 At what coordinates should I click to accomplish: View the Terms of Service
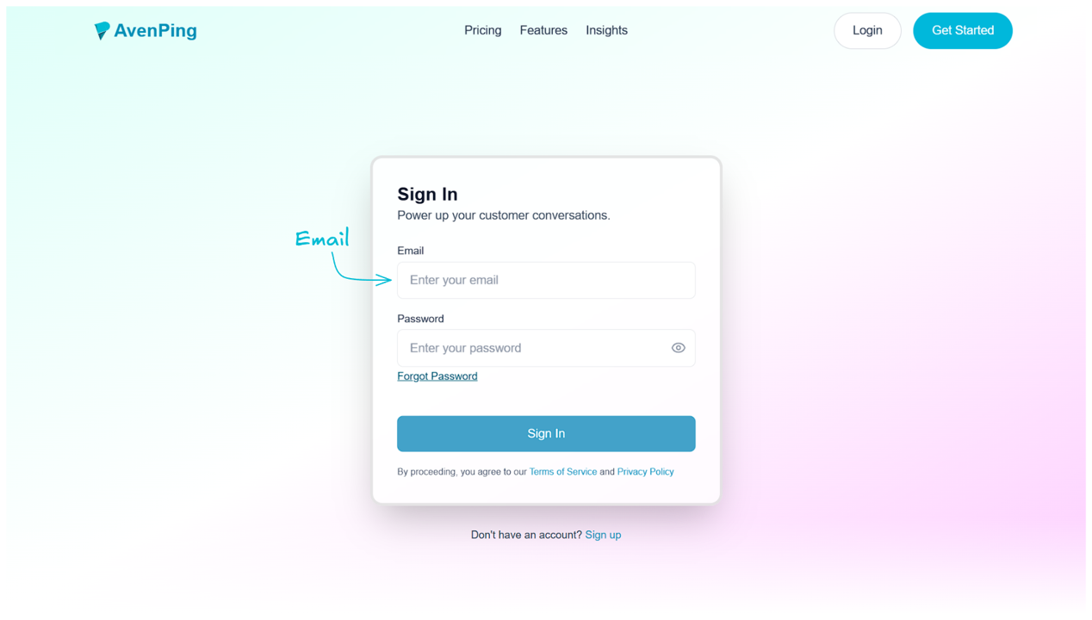563,471
